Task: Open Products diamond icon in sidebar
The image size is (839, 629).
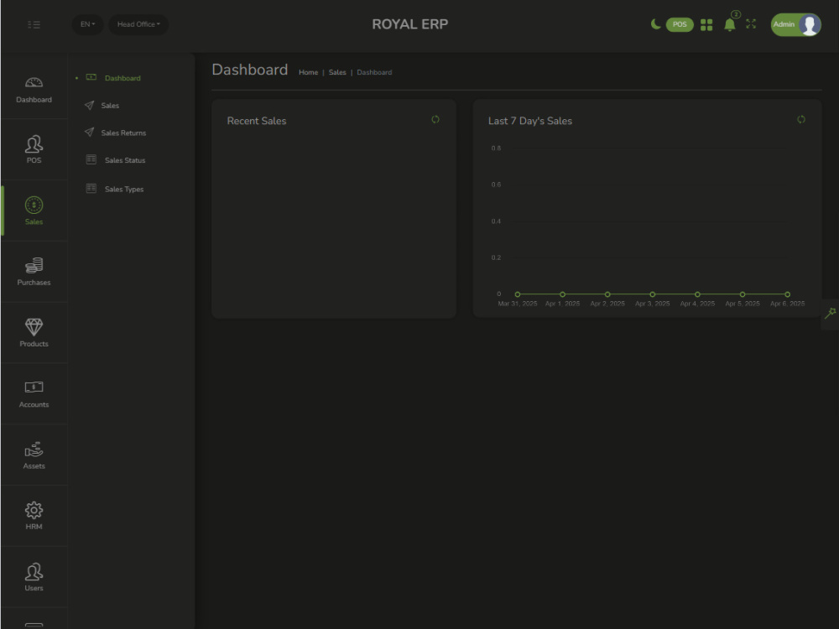Action: click(34, 327)
